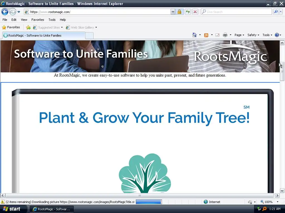
Task: Click the orange magnifier tray icon
Action: (264, 209)
